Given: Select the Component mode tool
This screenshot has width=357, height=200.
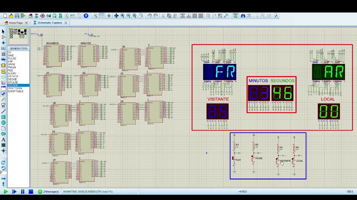Looking at the screenshot, I should coord(3,37).
